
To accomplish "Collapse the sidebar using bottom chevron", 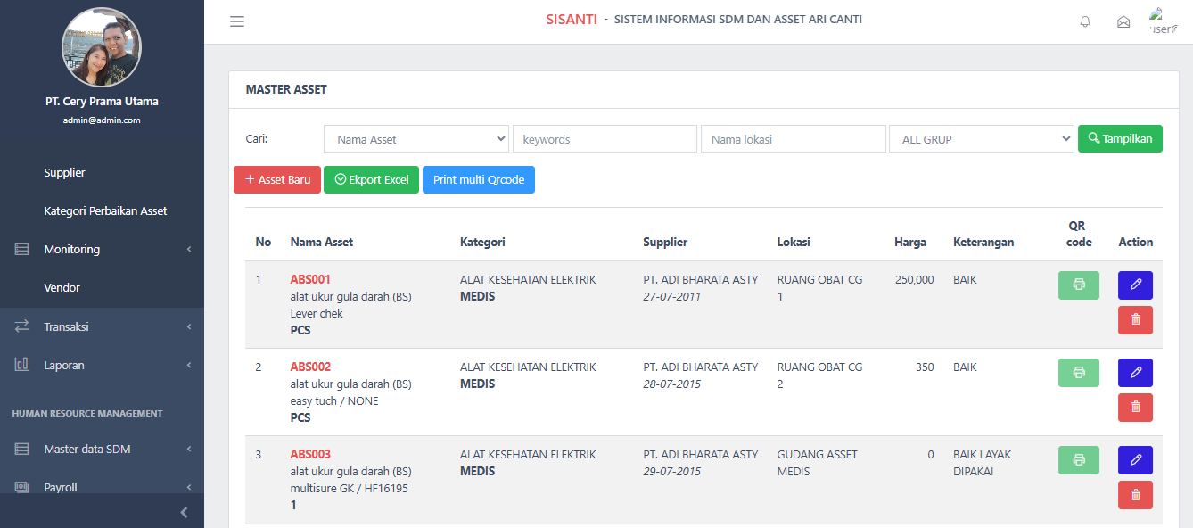I will 184,512.
